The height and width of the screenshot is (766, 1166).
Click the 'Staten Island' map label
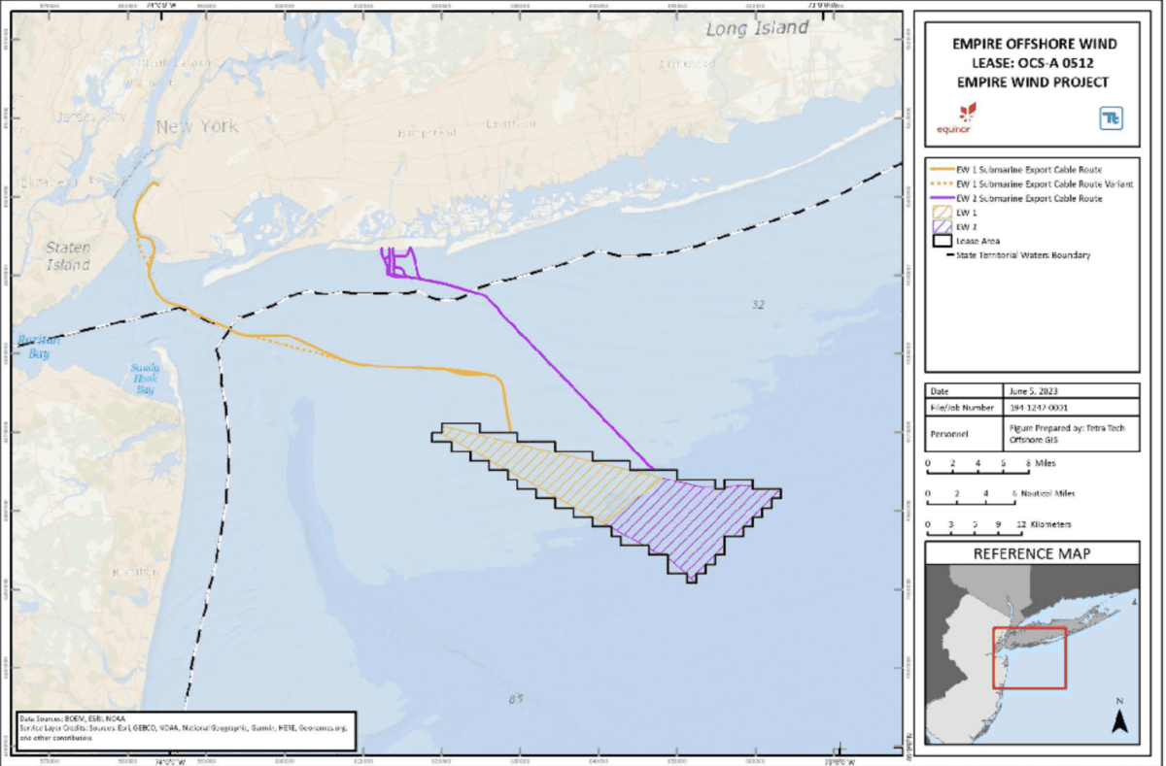(69, 256)
